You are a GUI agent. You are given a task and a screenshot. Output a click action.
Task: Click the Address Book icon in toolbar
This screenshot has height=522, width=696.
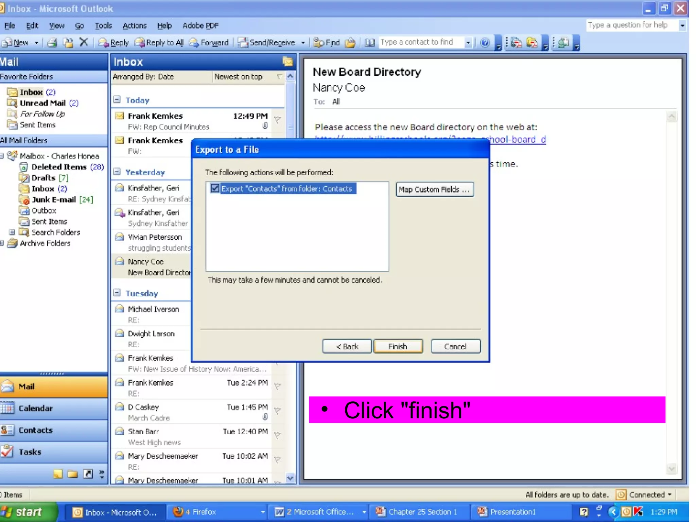tap(370, 42)
